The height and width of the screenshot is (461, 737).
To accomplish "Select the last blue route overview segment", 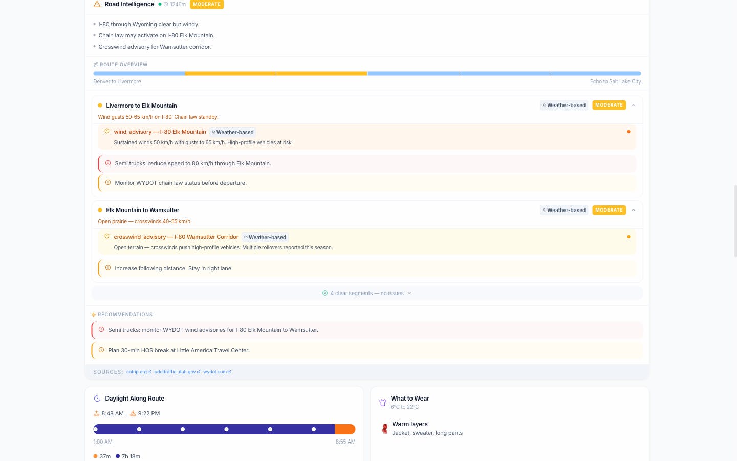I will click(x=596, y=74).
